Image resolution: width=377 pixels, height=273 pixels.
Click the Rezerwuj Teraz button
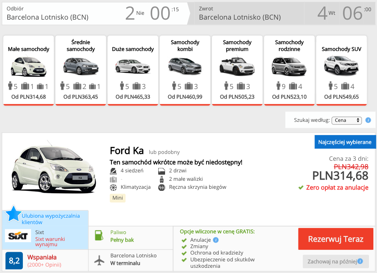336,239
